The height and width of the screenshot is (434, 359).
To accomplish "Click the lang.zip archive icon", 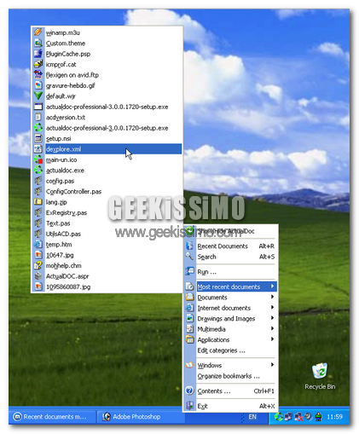I will tap(38, 202).
